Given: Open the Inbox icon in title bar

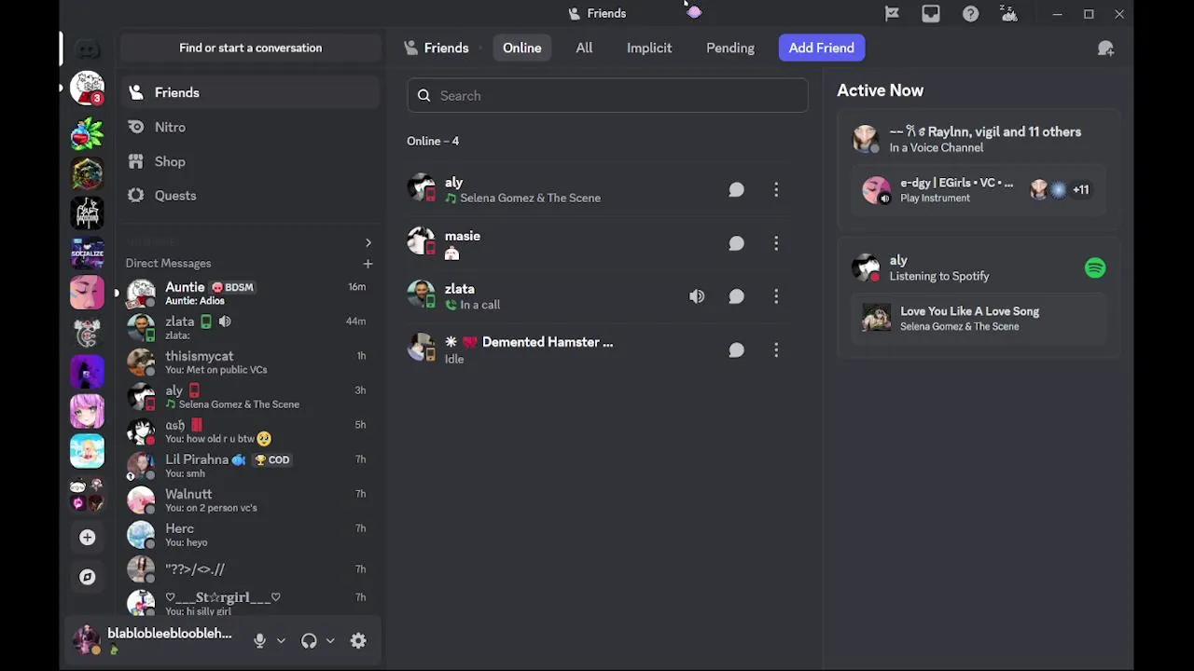Looking at the screenshot, I should (931, 14).
